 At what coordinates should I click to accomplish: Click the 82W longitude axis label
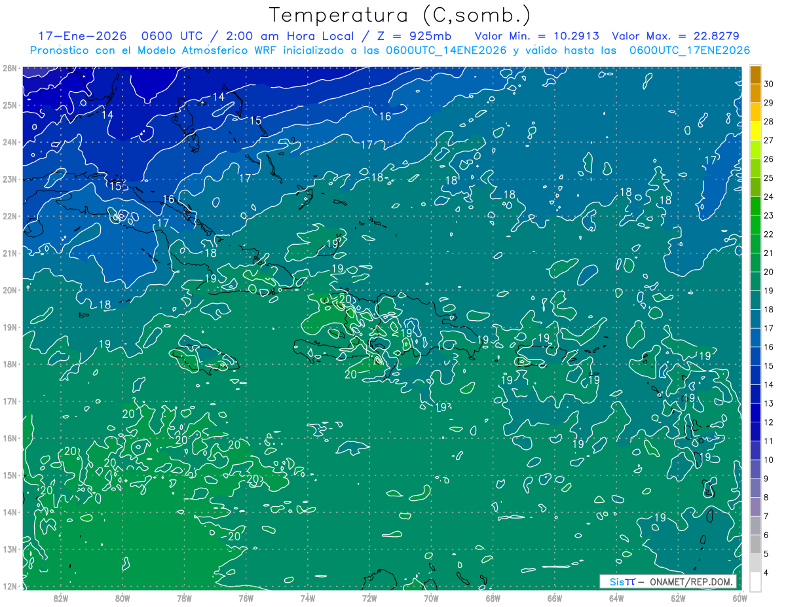tap(61, 598)
